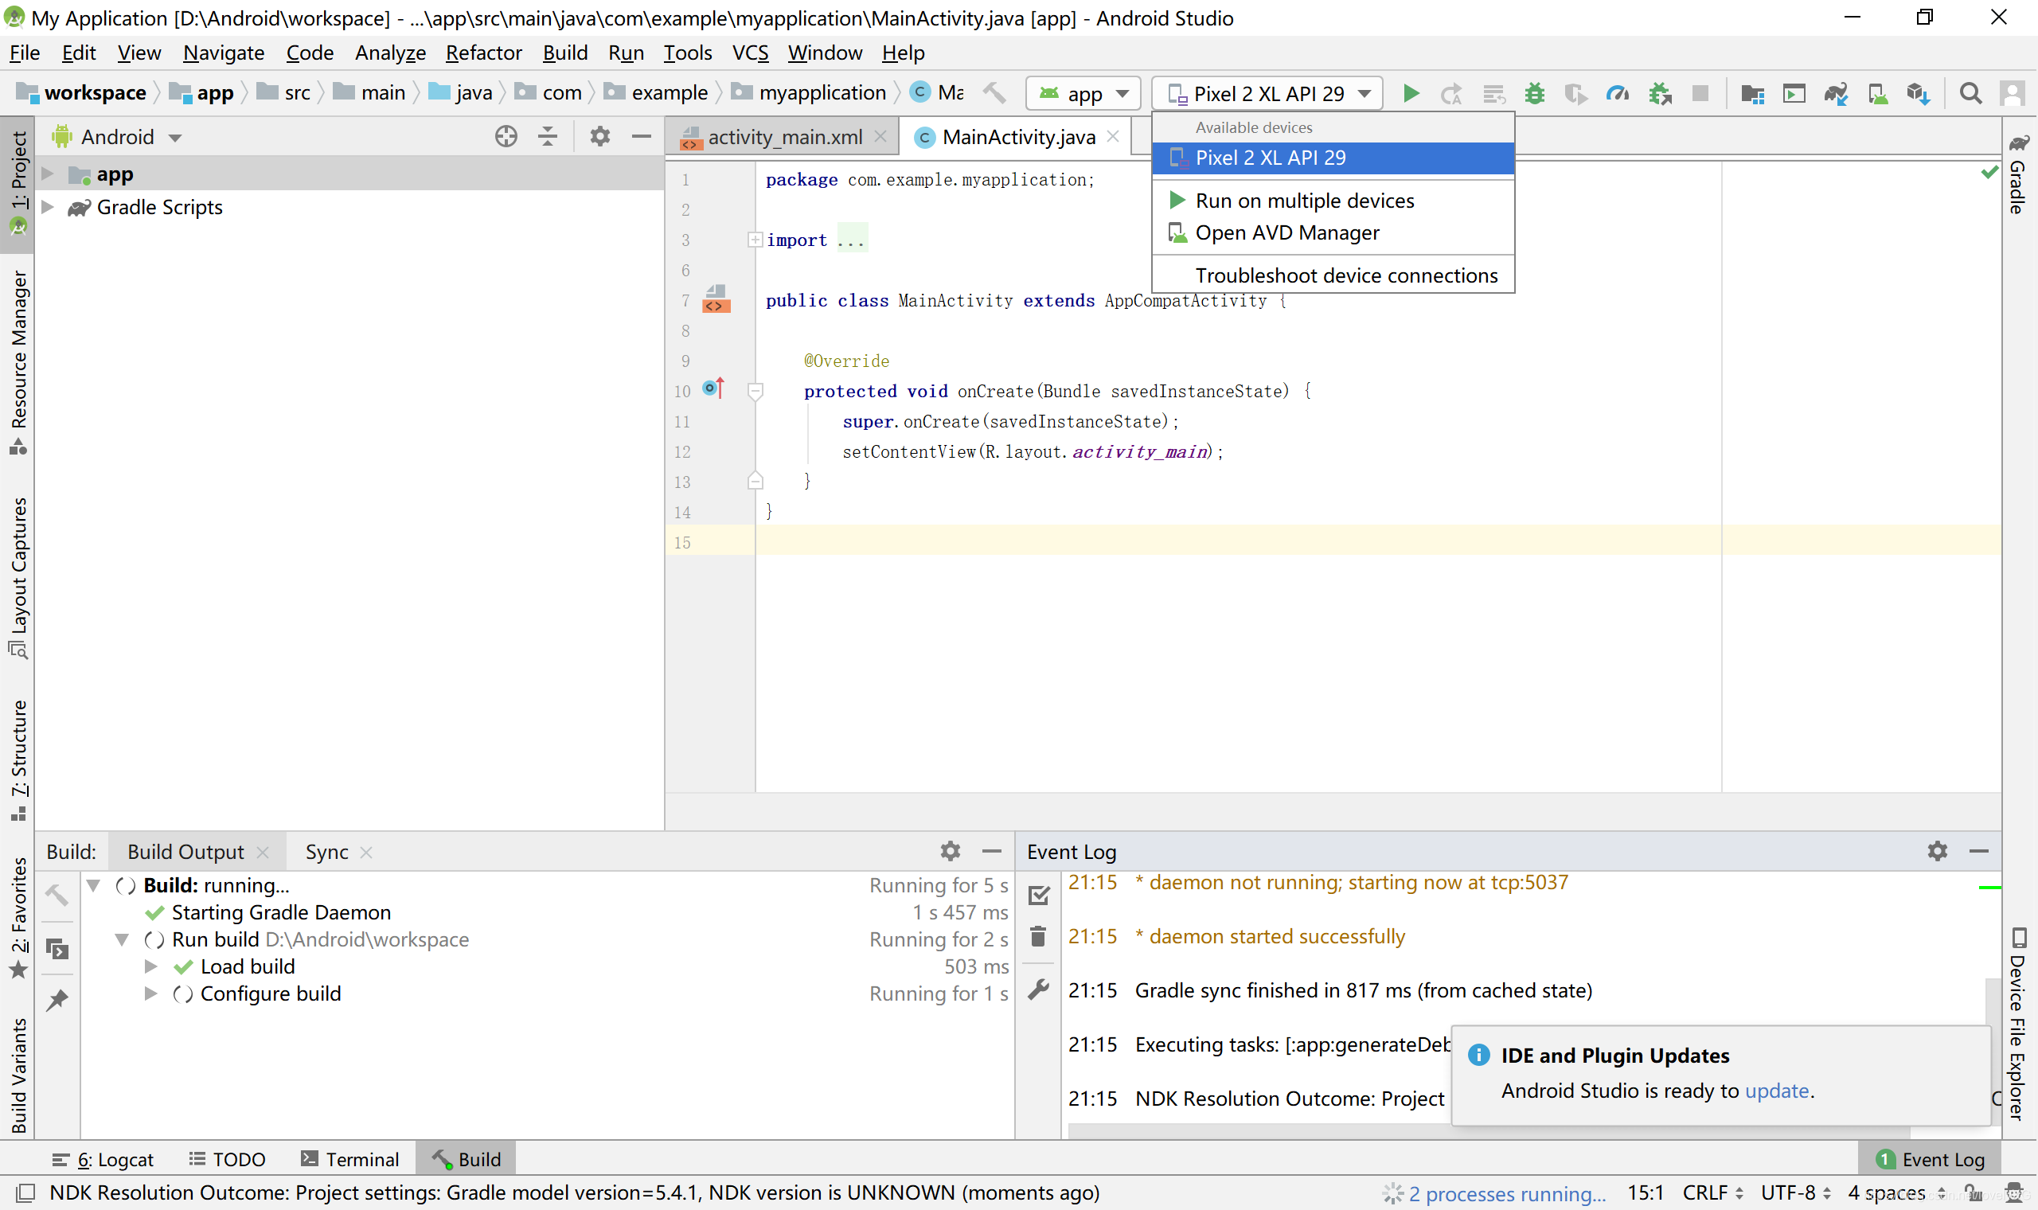Open SDK Manager cube icon
The height and width of the screenshot is (1210, 2038).
point(1918,94)
